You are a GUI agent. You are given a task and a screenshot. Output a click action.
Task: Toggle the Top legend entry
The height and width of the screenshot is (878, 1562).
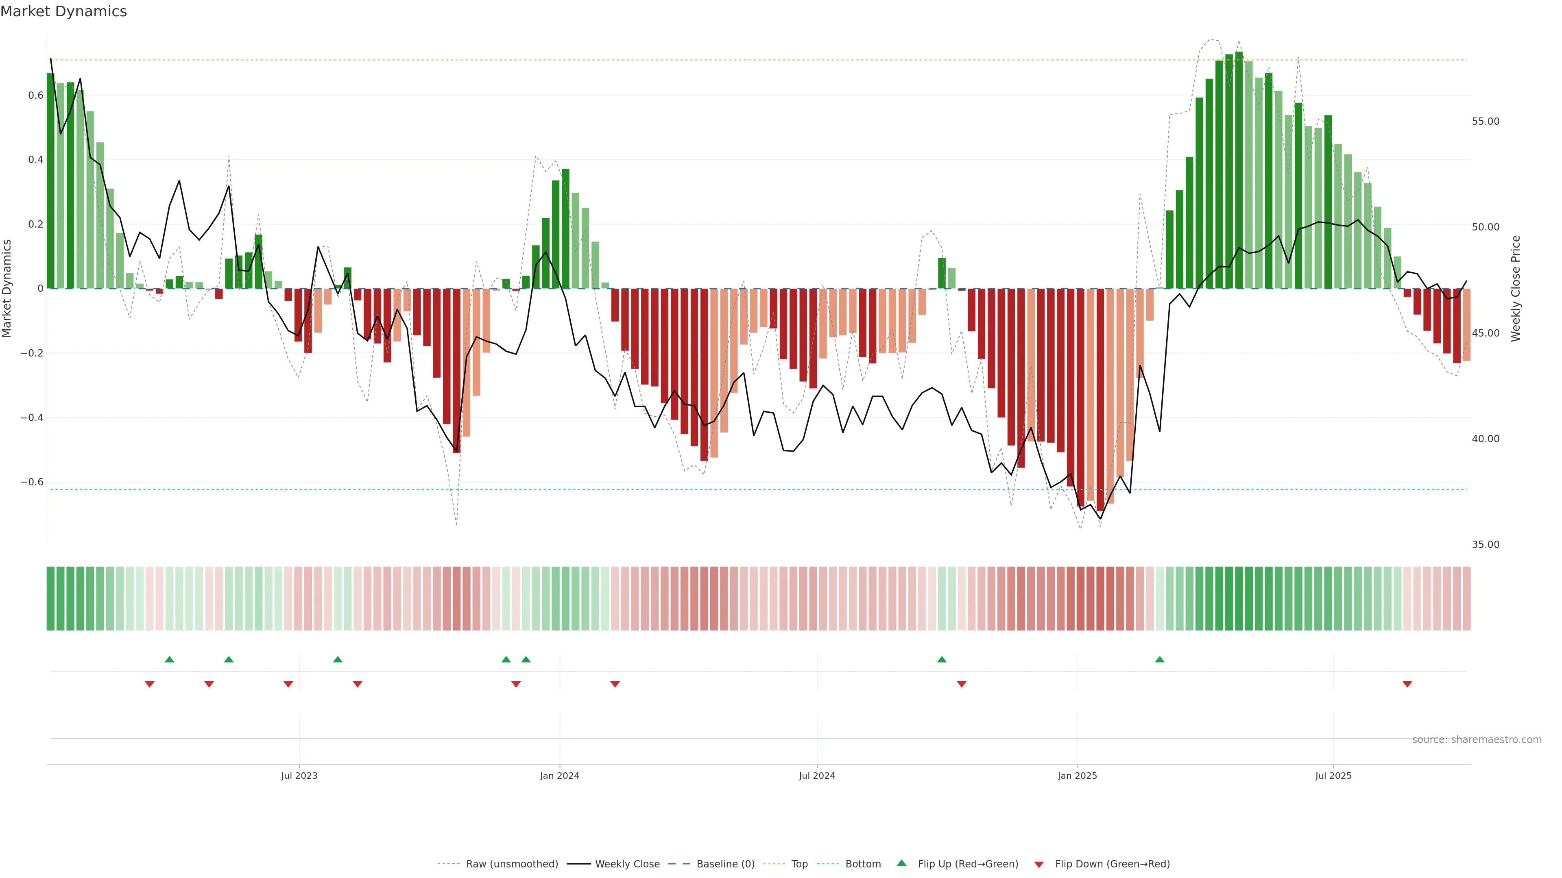799,864
